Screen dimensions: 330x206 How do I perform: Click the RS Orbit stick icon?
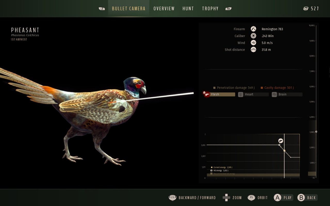point(251,198)
